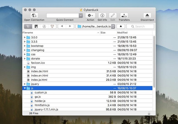
Task: Click the Search field
Action: 140,26
